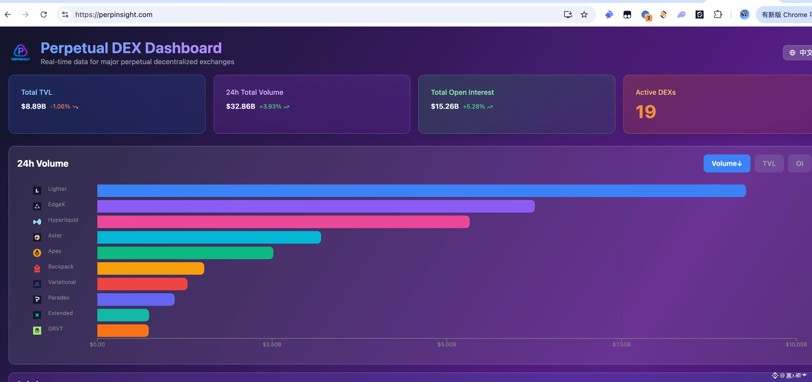812x382 pixels.
Task: Click the GRVT green logo icon
Action: pyautogui.click(x=37, y=330)
